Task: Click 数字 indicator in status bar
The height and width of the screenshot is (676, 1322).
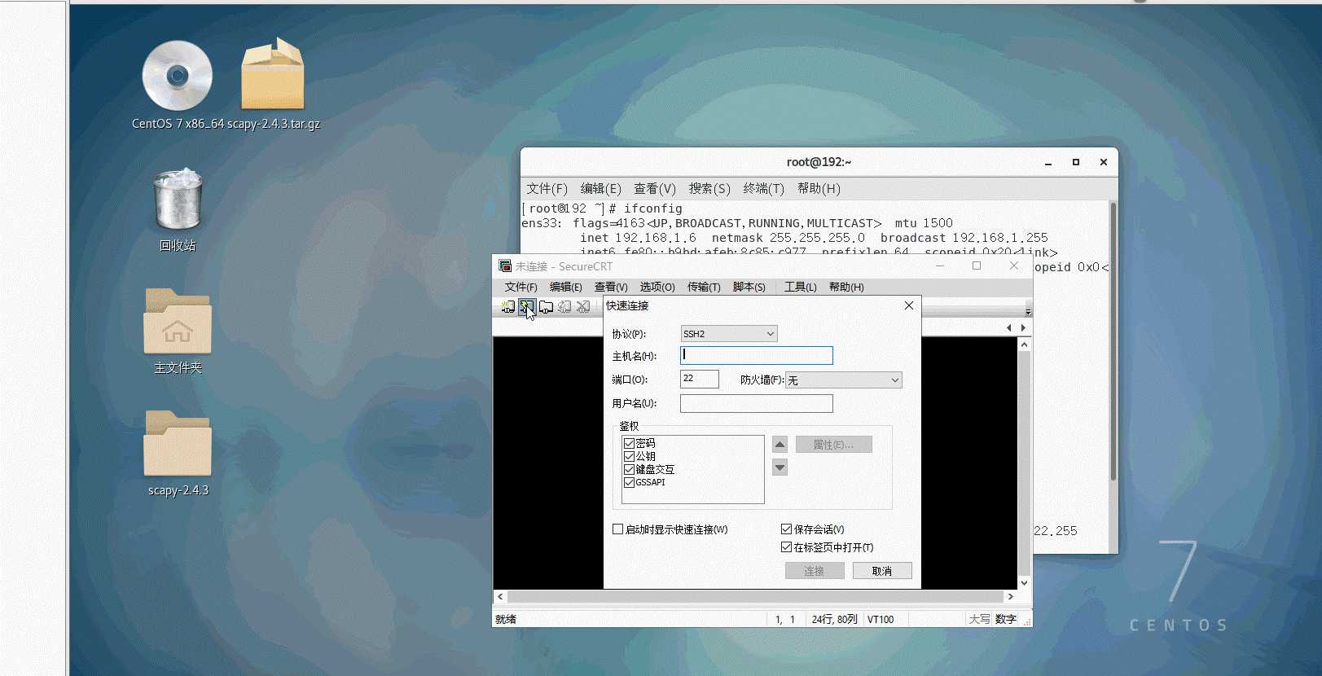Action: (1006, 620)
